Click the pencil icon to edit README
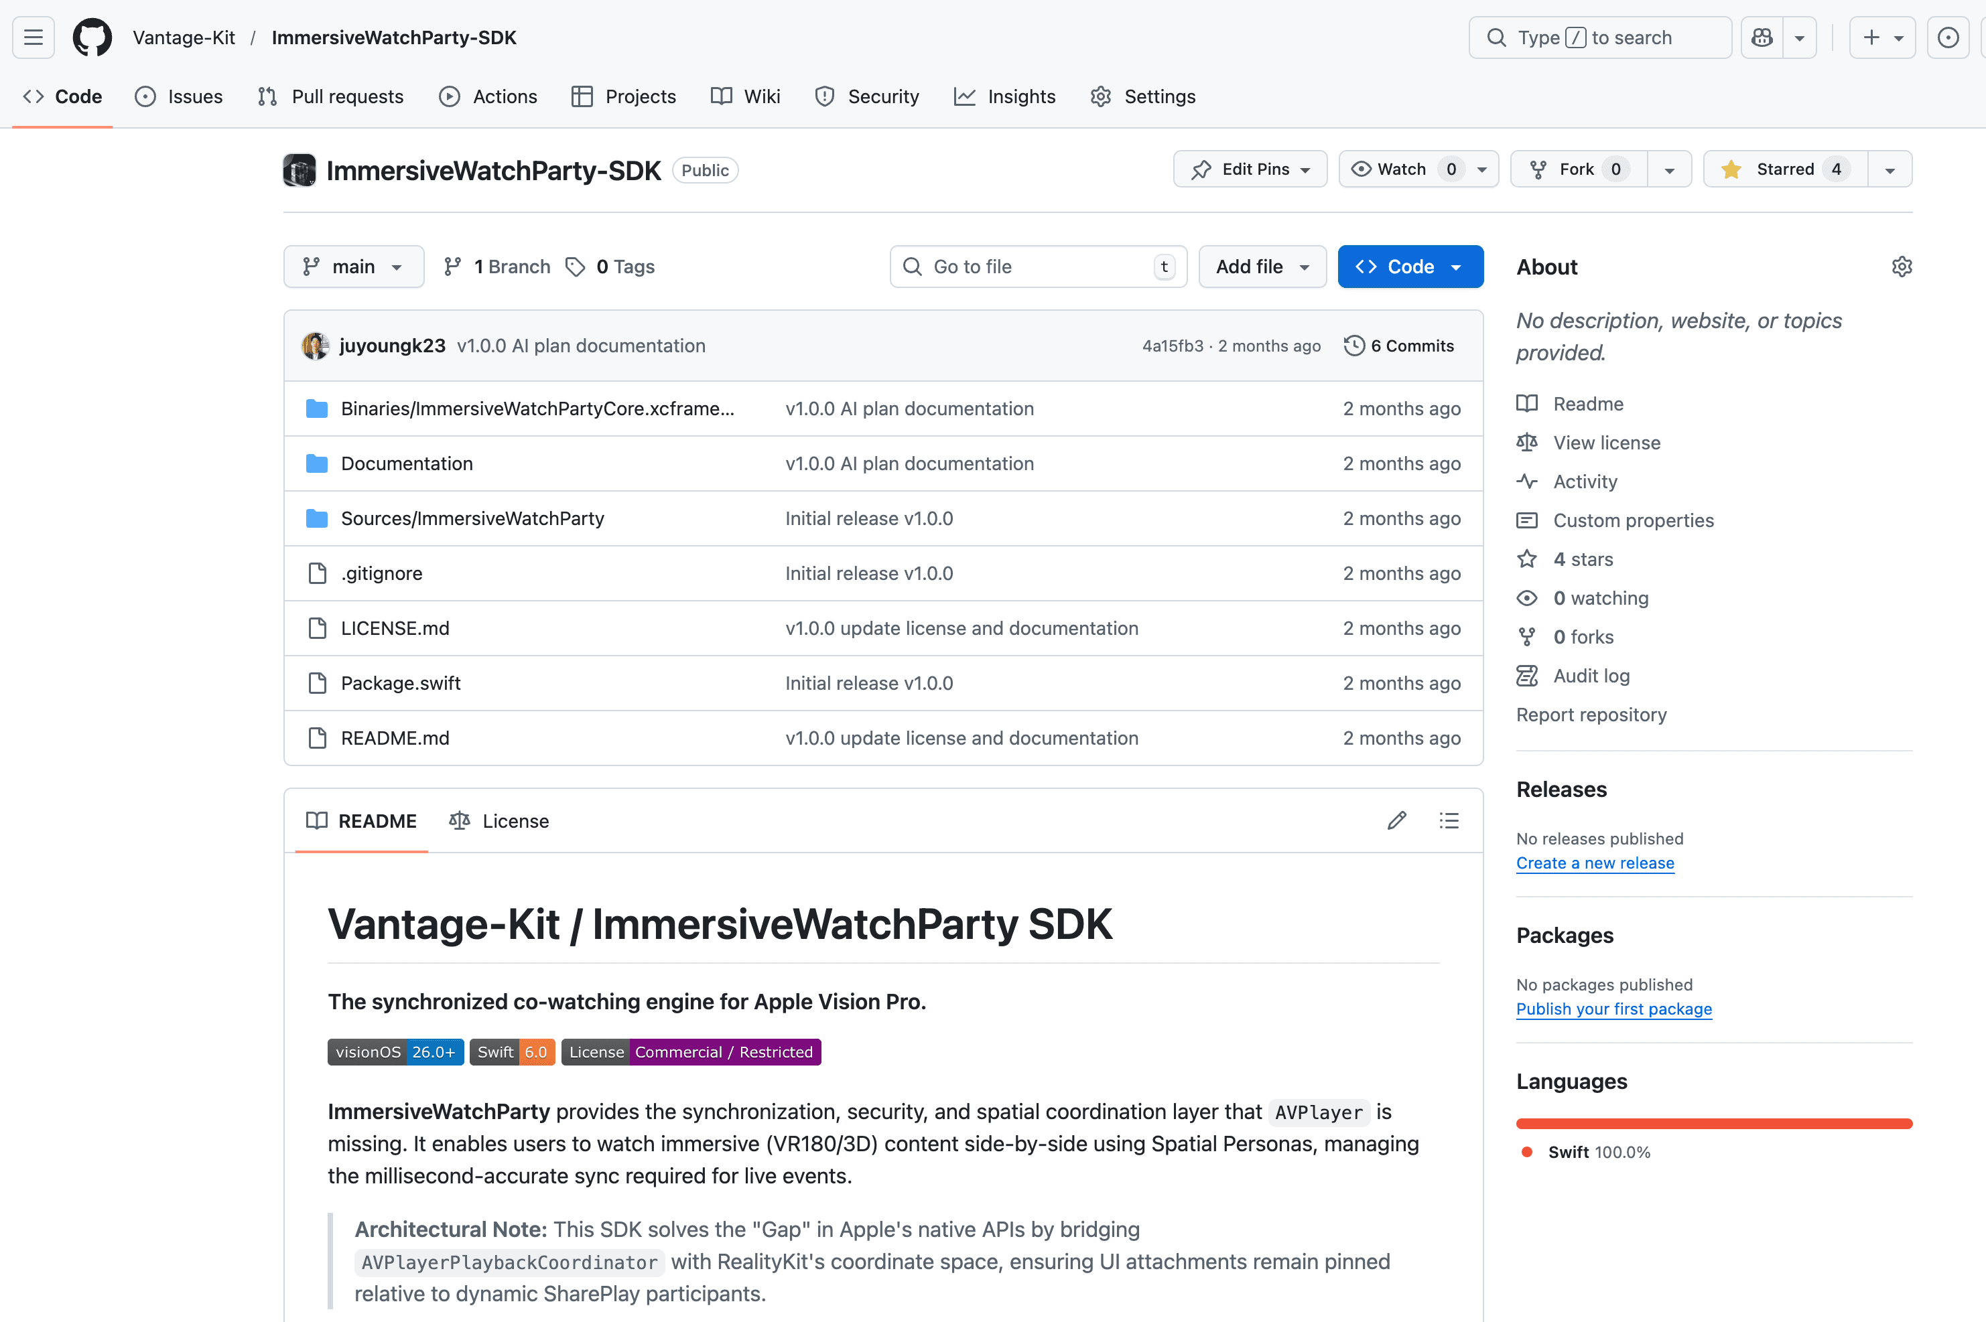The height and width of the screenshot is (1322, 1986). coord(1396,820)
